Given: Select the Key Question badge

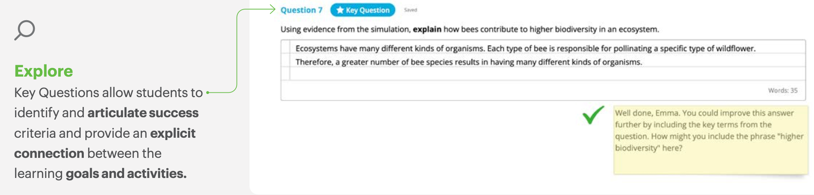Looking at the screenshot, I should point(363,10).
